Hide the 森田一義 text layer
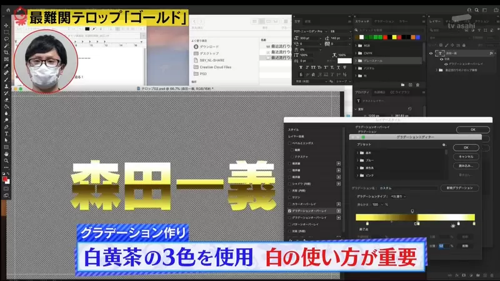The width and height of the screenshot is (500, 281). 431,53
